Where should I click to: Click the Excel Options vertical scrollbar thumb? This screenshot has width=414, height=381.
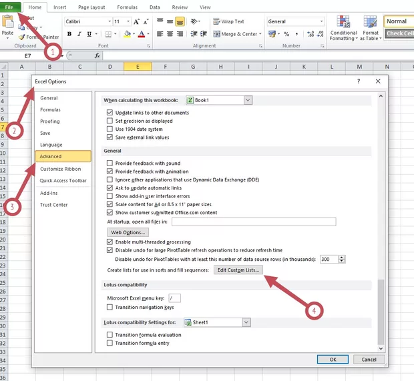pyautogui.click(x=381, y=312)
